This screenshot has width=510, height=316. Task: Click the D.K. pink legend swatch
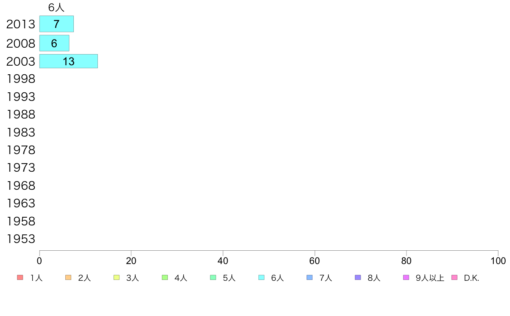pos(454,278)
